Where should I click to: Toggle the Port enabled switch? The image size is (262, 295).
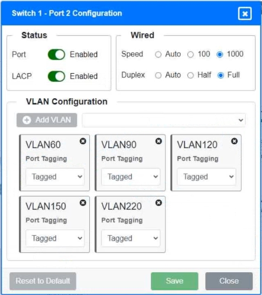pos(56,55)
